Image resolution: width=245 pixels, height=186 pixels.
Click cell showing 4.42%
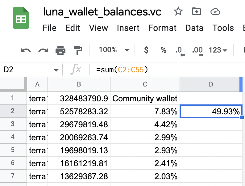tap(145, 124)
